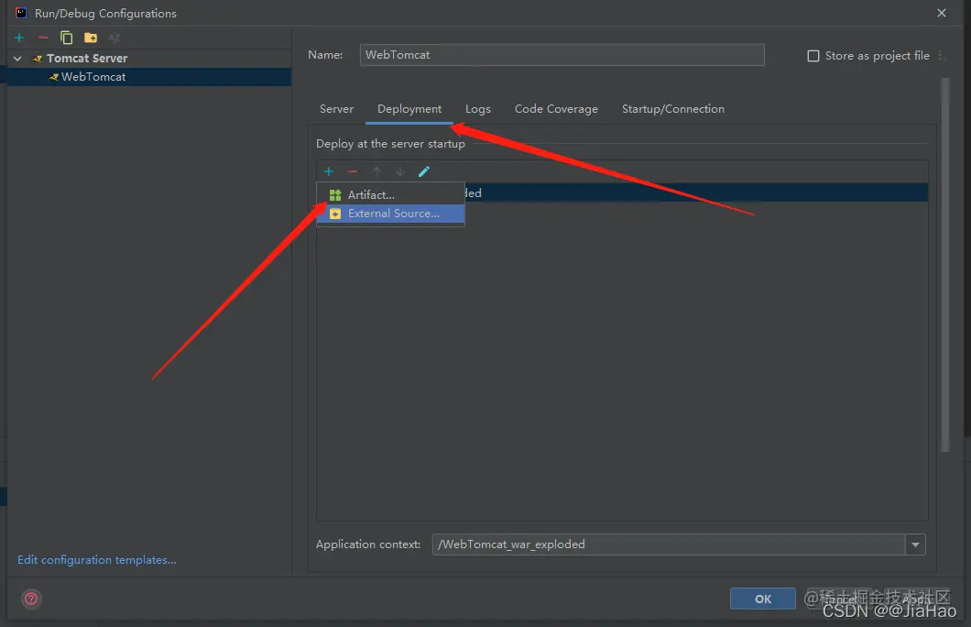Image resolution: width=971 pixels, height=627 pixels.
Task: Click the Application context text field
Action: point(669,544)
